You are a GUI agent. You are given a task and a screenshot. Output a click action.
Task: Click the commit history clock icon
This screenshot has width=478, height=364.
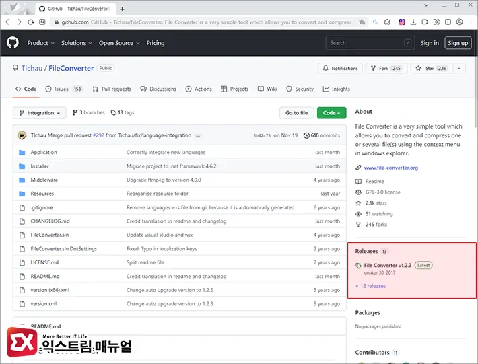[x=307, y=135]
